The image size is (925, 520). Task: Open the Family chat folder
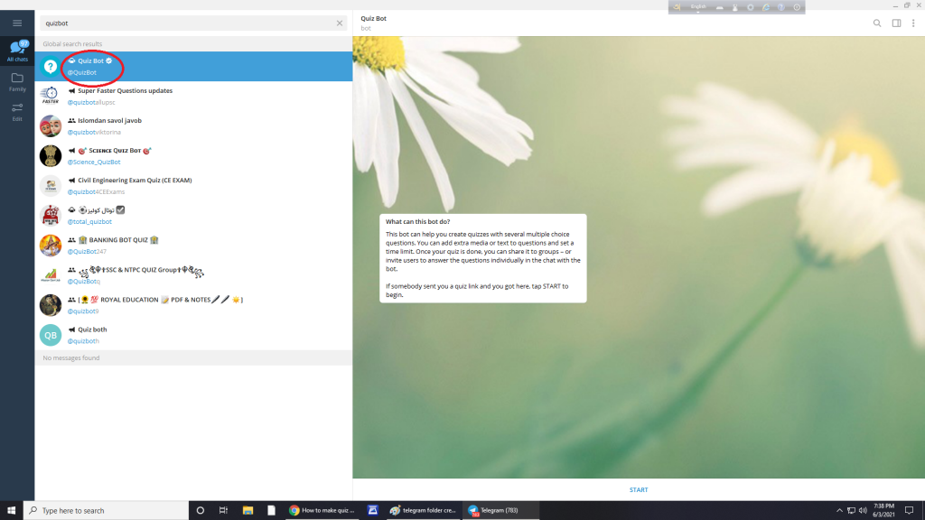[17, 82]
